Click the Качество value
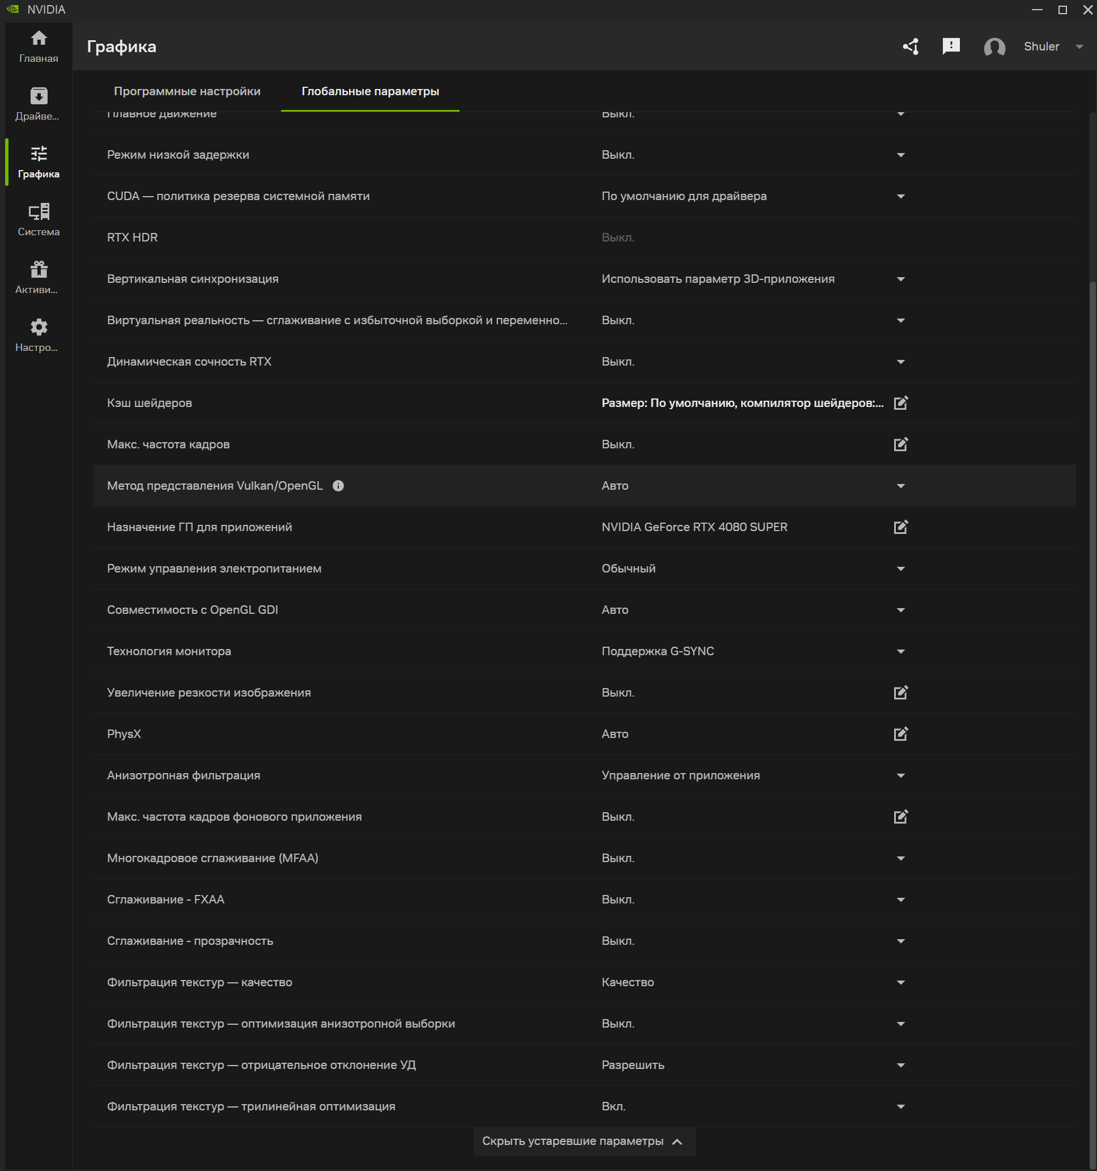The height and width of the screenshot is (1171, 1097). tap(628, 982)
